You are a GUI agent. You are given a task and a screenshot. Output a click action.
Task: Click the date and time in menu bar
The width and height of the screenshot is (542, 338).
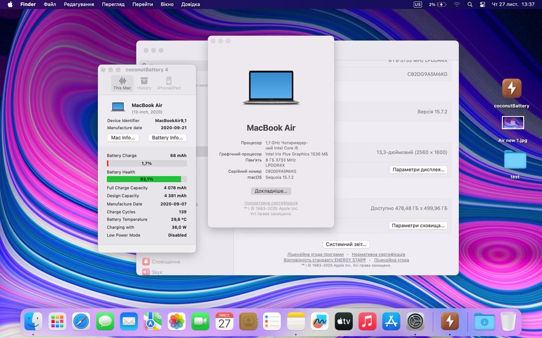tap(513, 4)
